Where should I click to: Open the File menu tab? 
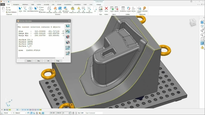click(x=3, y=4)
